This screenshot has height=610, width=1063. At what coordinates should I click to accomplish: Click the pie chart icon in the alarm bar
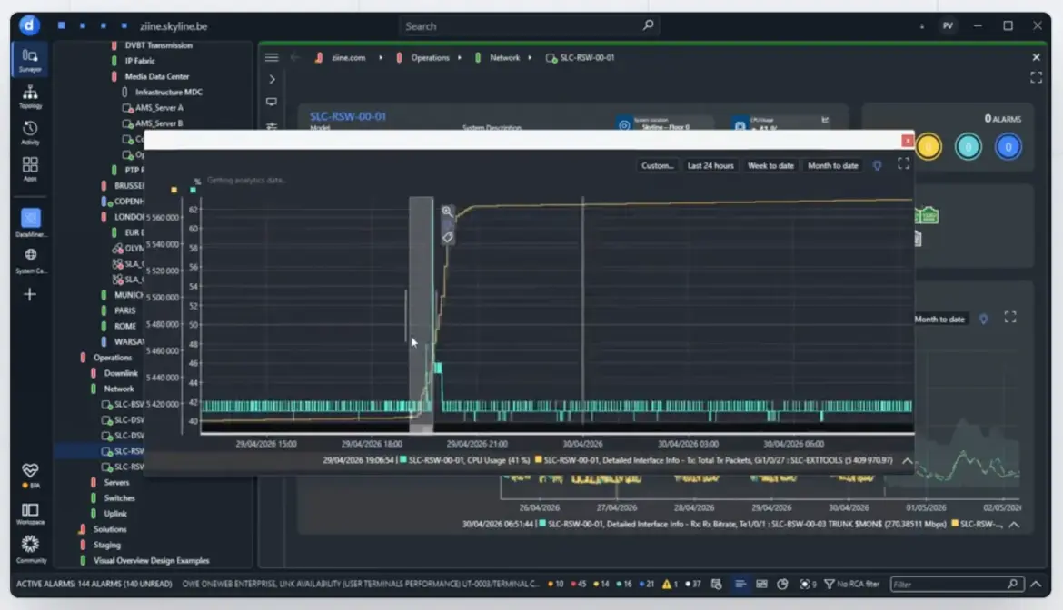[782, 585]
